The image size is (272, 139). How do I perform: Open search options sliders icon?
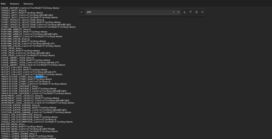pyautogui.click(x=196, y=12)
